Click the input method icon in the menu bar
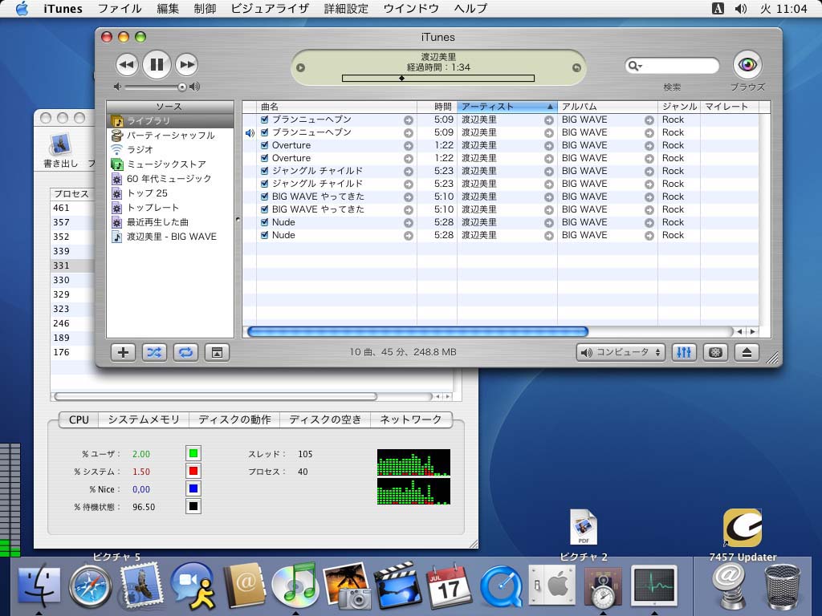 (x=718, y=8)
